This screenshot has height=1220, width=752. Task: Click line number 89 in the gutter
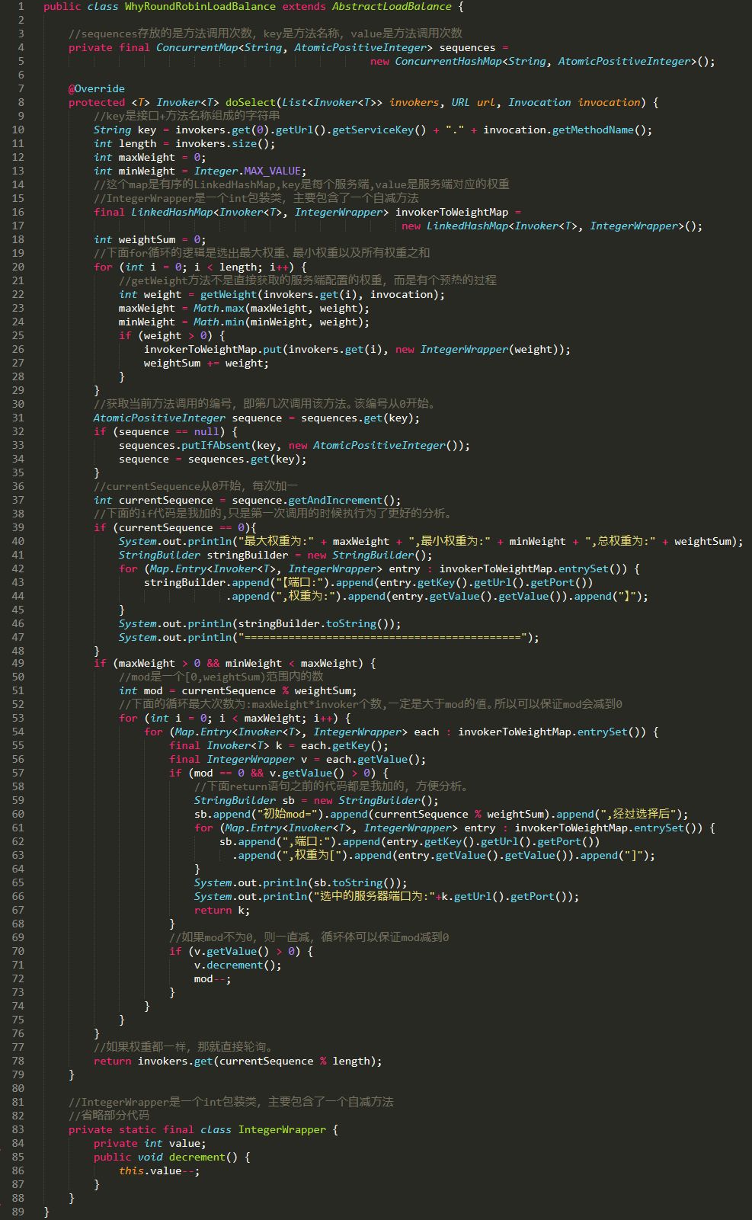[x=18, y=1212]
